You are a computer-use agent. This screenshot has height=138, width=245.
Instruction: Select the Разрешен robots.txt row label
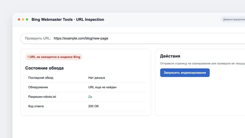(42, 97)
